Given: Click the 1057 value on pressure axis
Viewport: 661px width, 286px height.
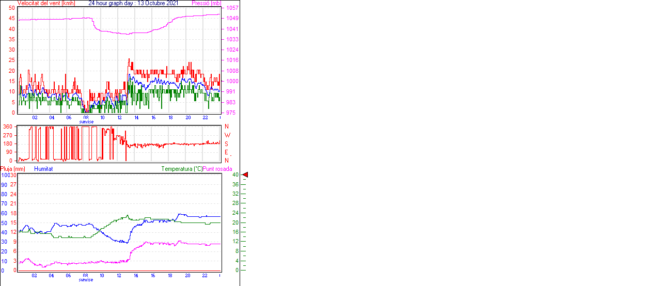Looking at the screenshot, I should point(232,8).
